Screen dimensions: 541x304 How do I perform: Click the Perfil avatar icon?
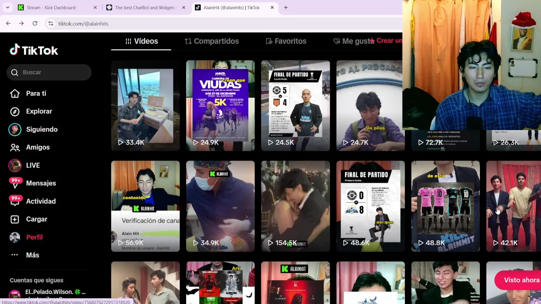15,237
